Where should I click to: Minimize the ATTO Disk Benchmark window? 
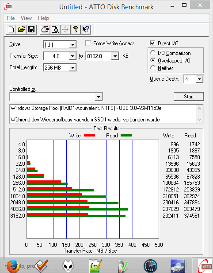172,6
